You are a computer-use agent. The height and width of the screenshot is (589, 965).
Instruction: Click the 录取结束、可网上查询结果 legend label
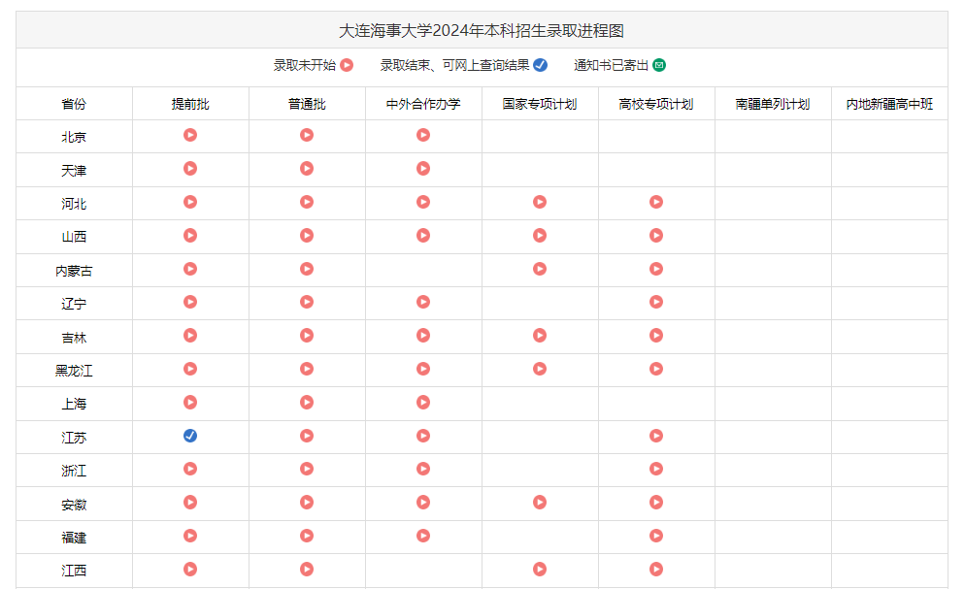coord(454,65)
